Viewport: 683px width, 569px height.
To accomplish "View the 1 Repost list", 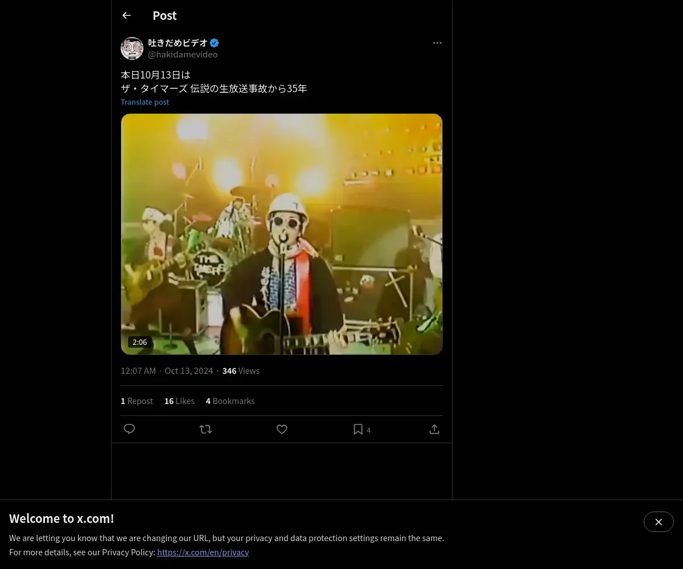I will [x=137, y=401].
